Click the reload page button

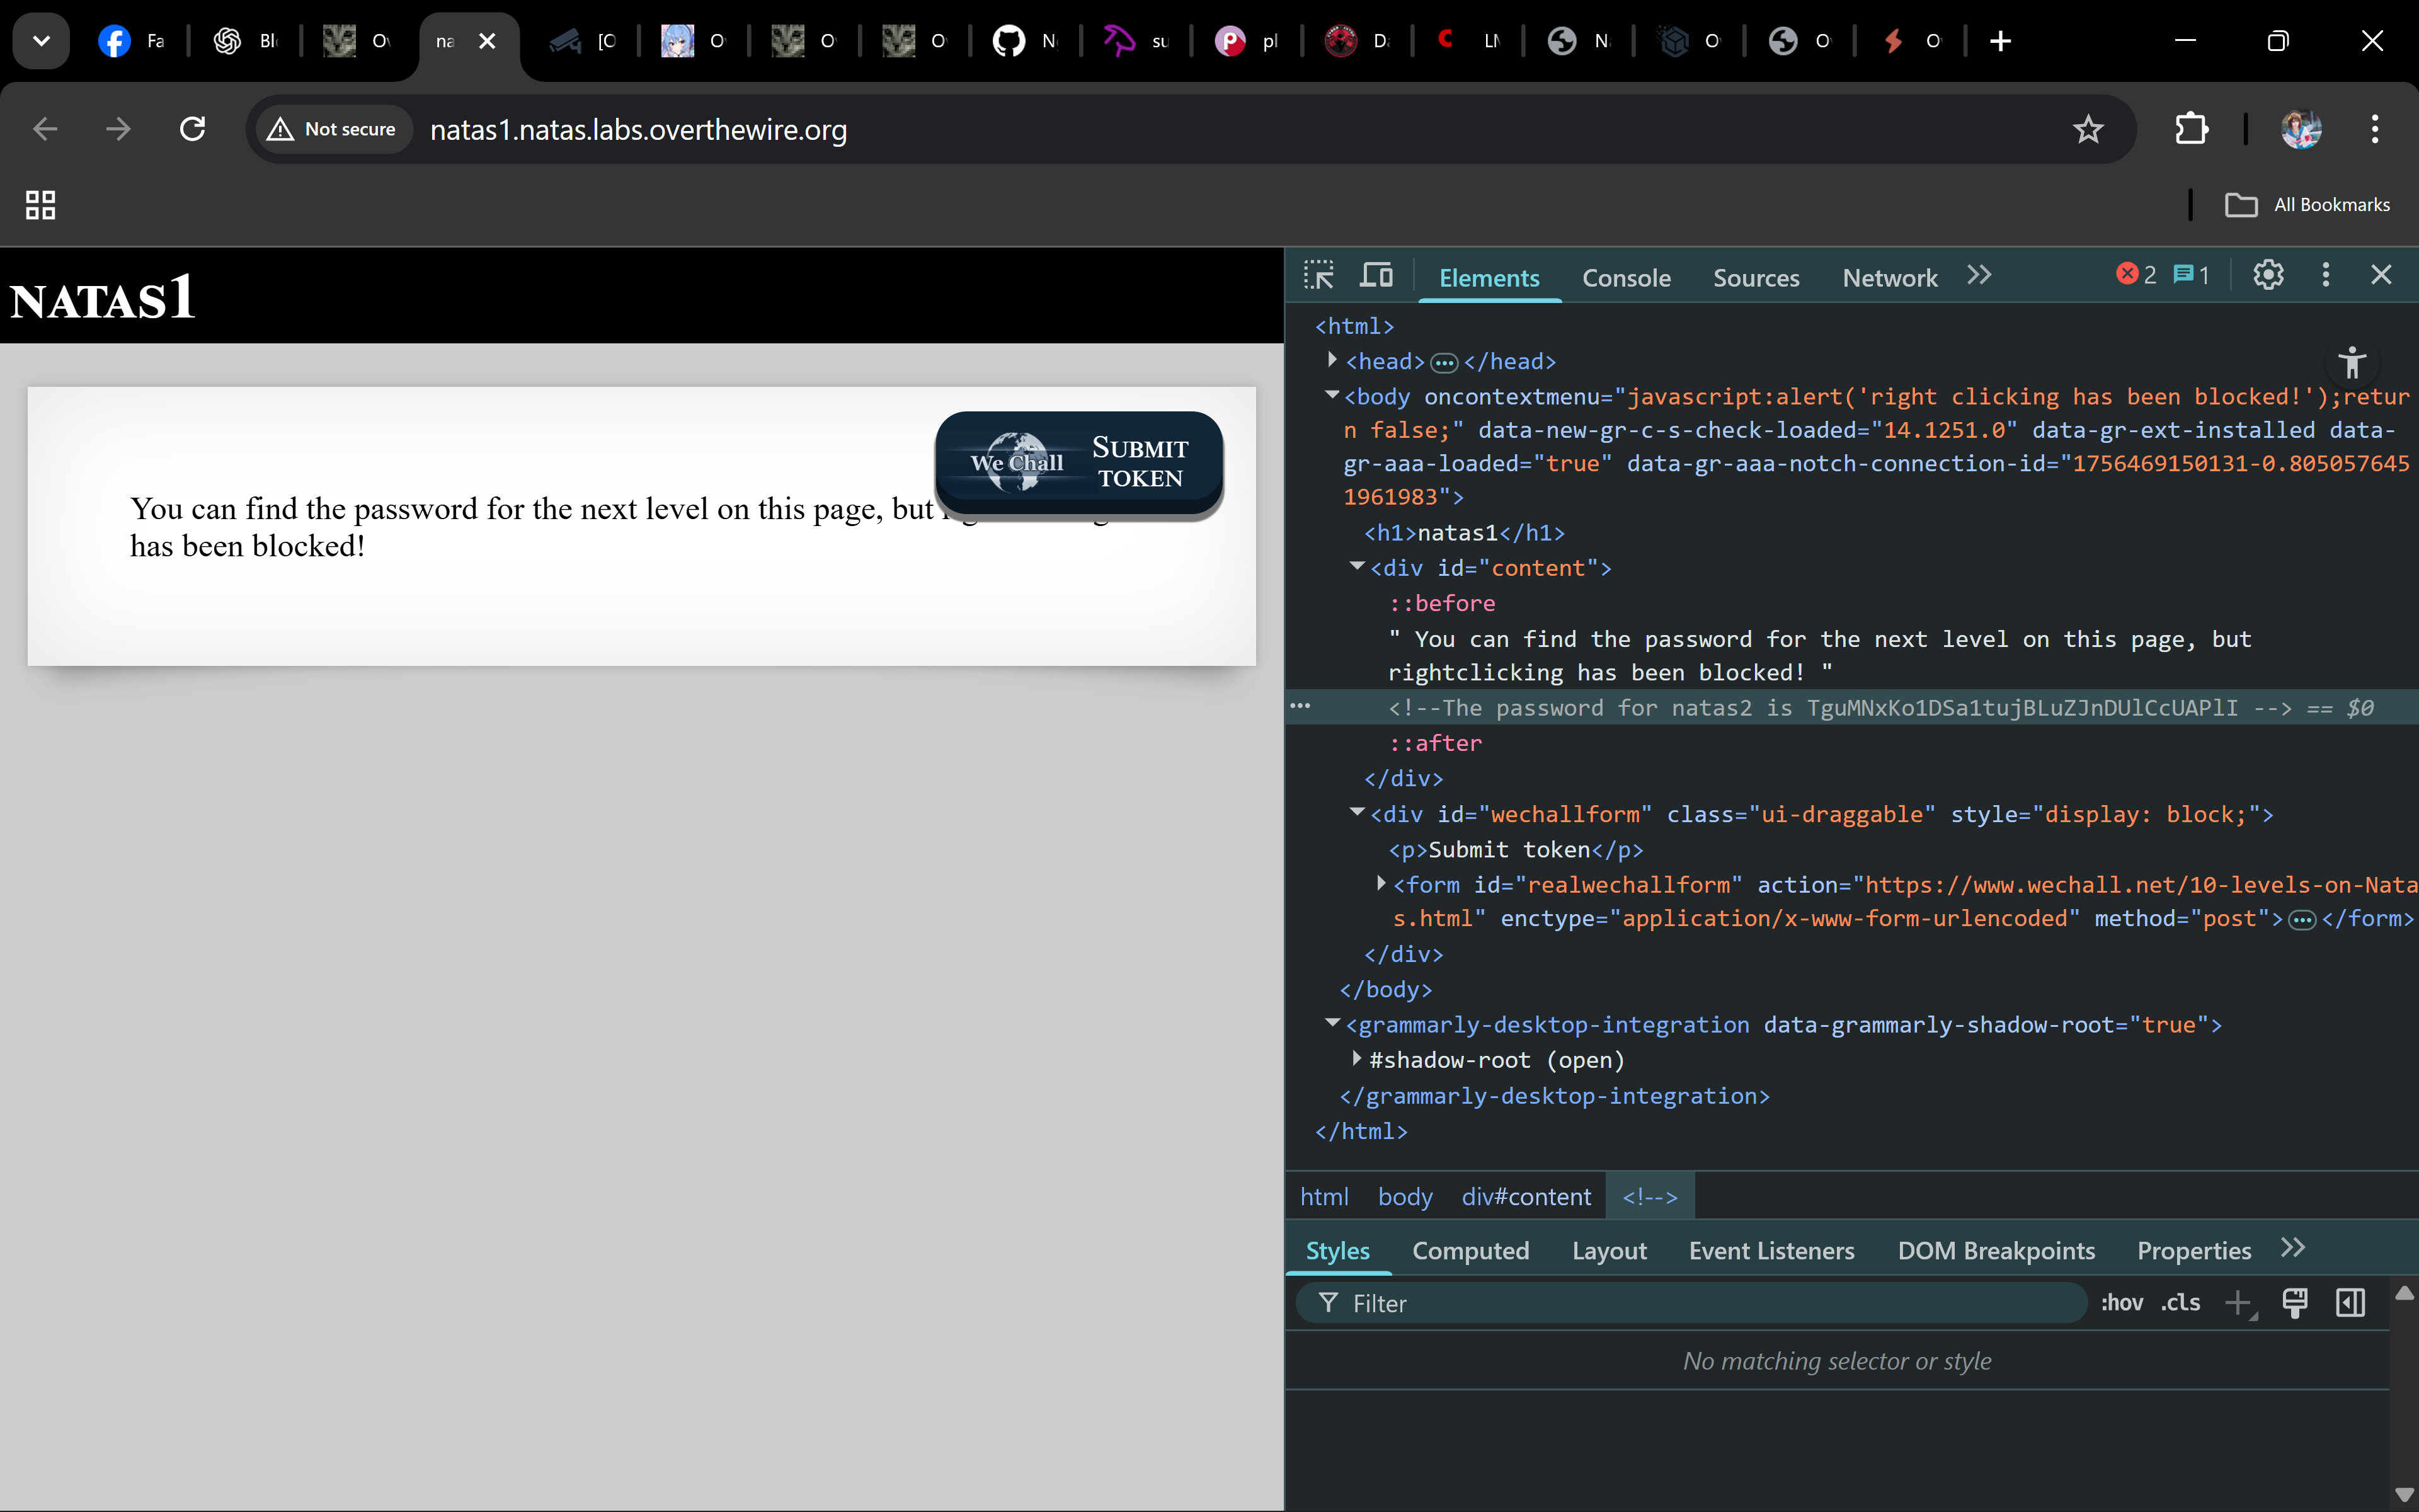click(x=193, y=129)
